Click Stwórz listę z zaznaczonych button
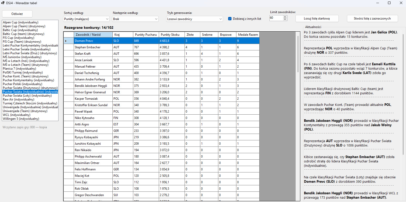Image resolution: width=406 pixels, height=202 pixels. [x=372, y=19]
